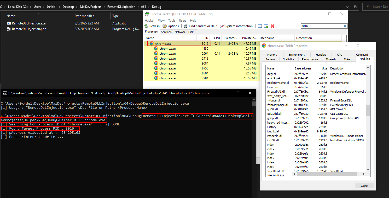
Task: Select RemoteDLLInjection.pdb file in Explorer
Action: pyautogui.click(x=29, y=29)
